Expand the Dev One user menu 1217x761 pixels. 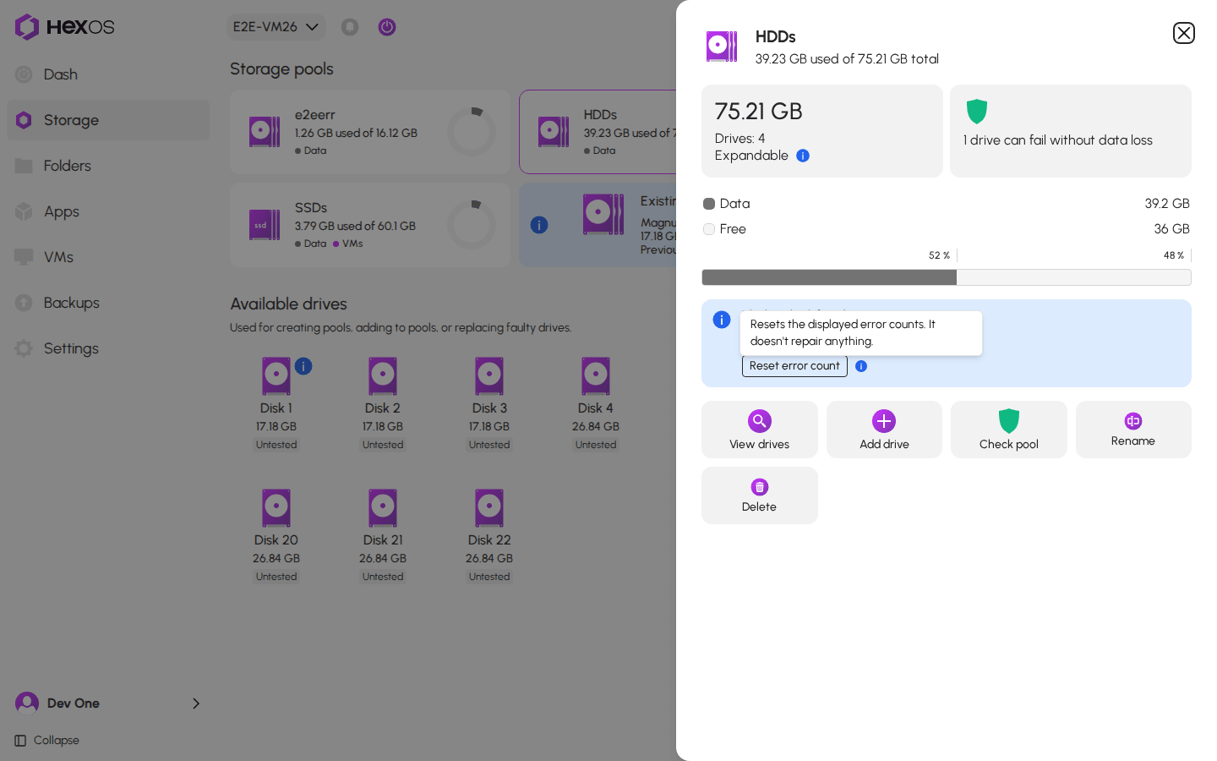(108, 704)
